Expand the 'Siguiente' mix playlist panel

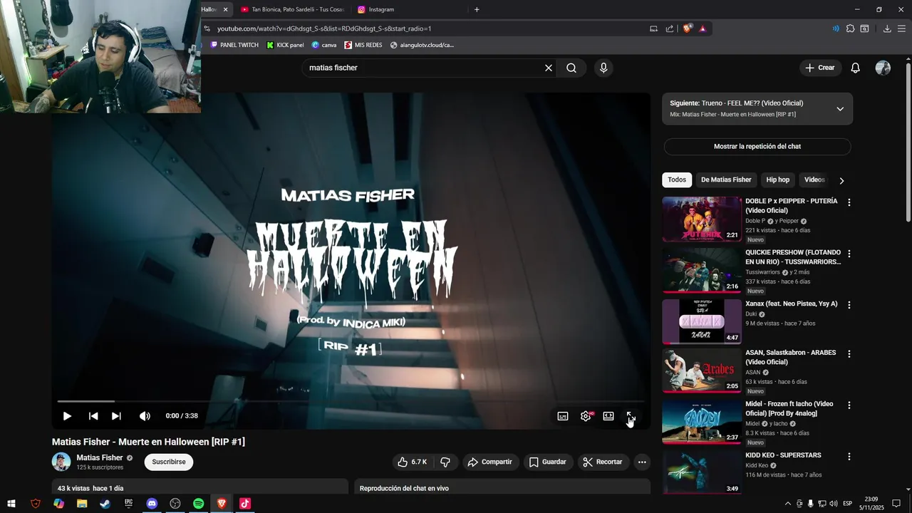coord(840,109)
